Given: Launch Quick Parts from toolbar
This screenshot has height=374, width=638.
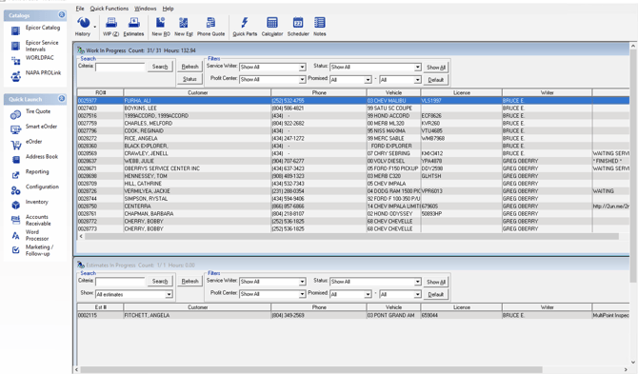Looking at the screenshot, I should pos(245,27).
